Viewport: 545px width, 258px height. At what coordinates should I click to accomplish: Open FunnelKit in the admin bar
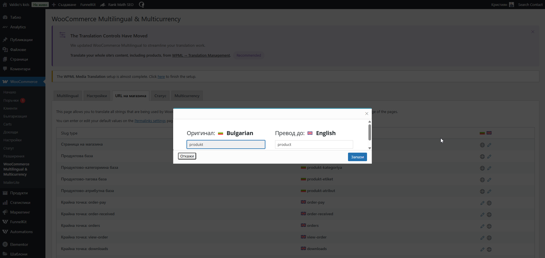pos(88,5)
